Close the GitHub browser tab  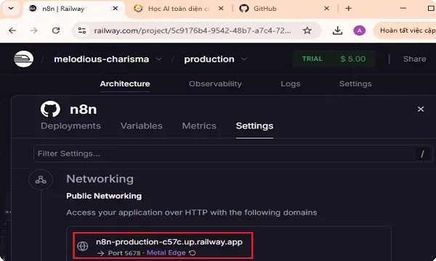pos(327,9)
